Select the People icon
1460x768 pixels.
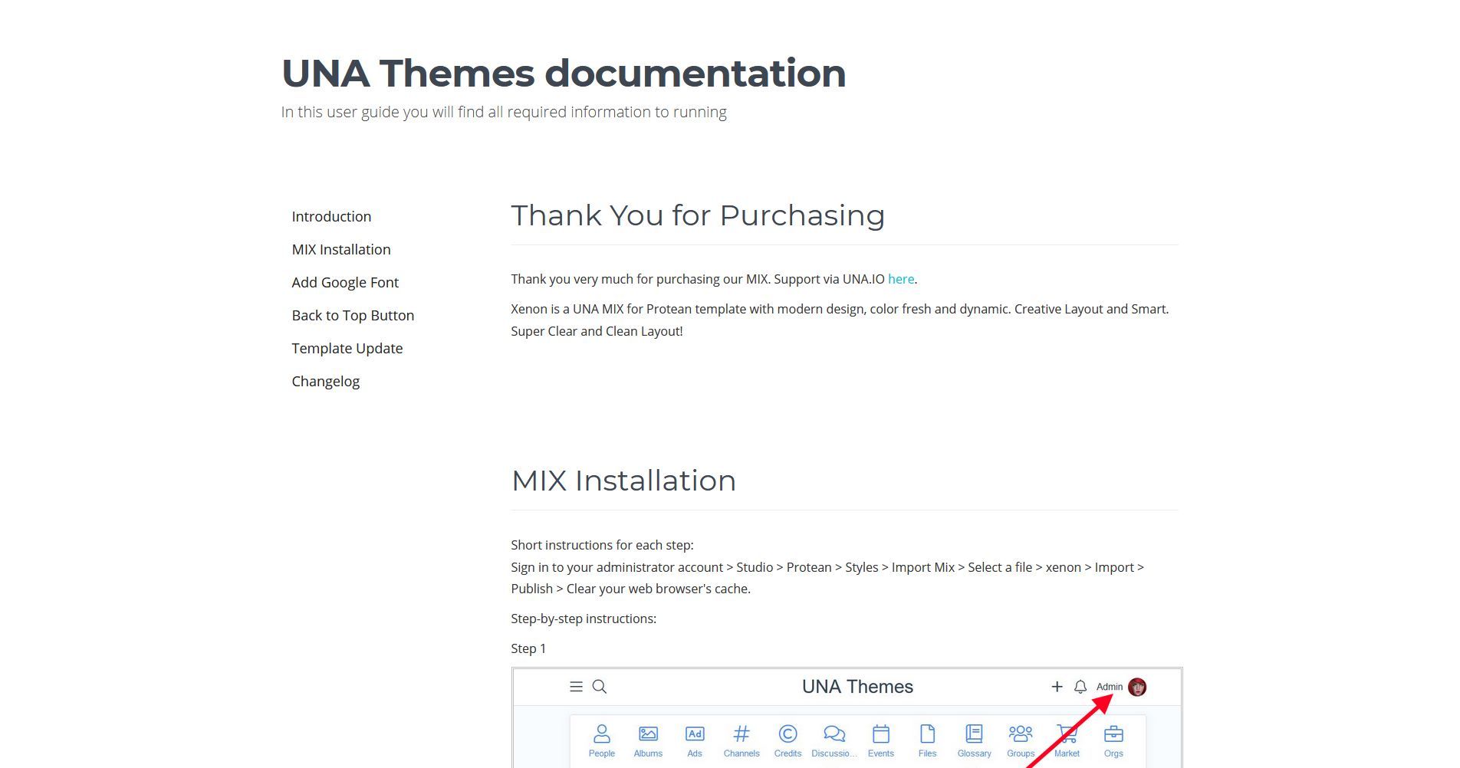(602, 735)
